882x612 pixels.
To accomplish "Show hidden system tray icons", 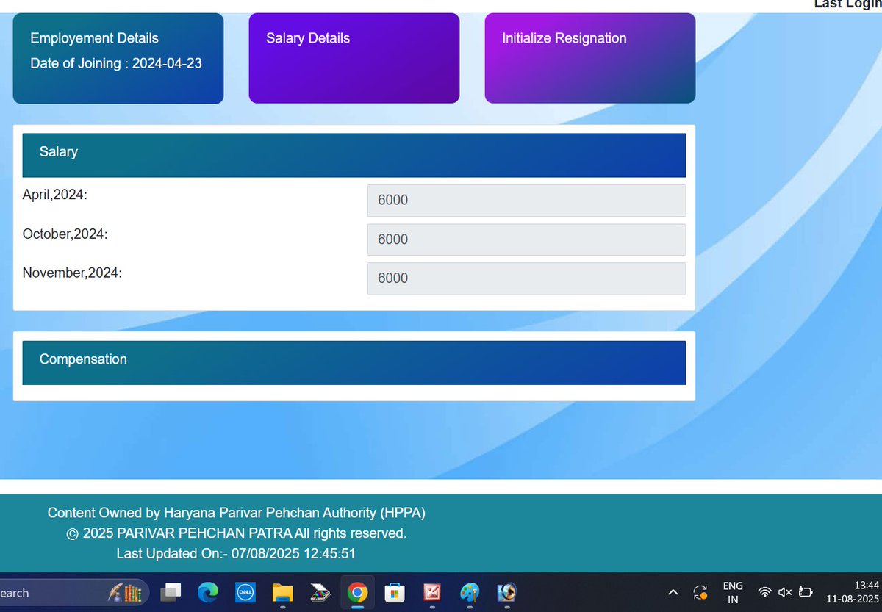I will click(x=673, y=592).
